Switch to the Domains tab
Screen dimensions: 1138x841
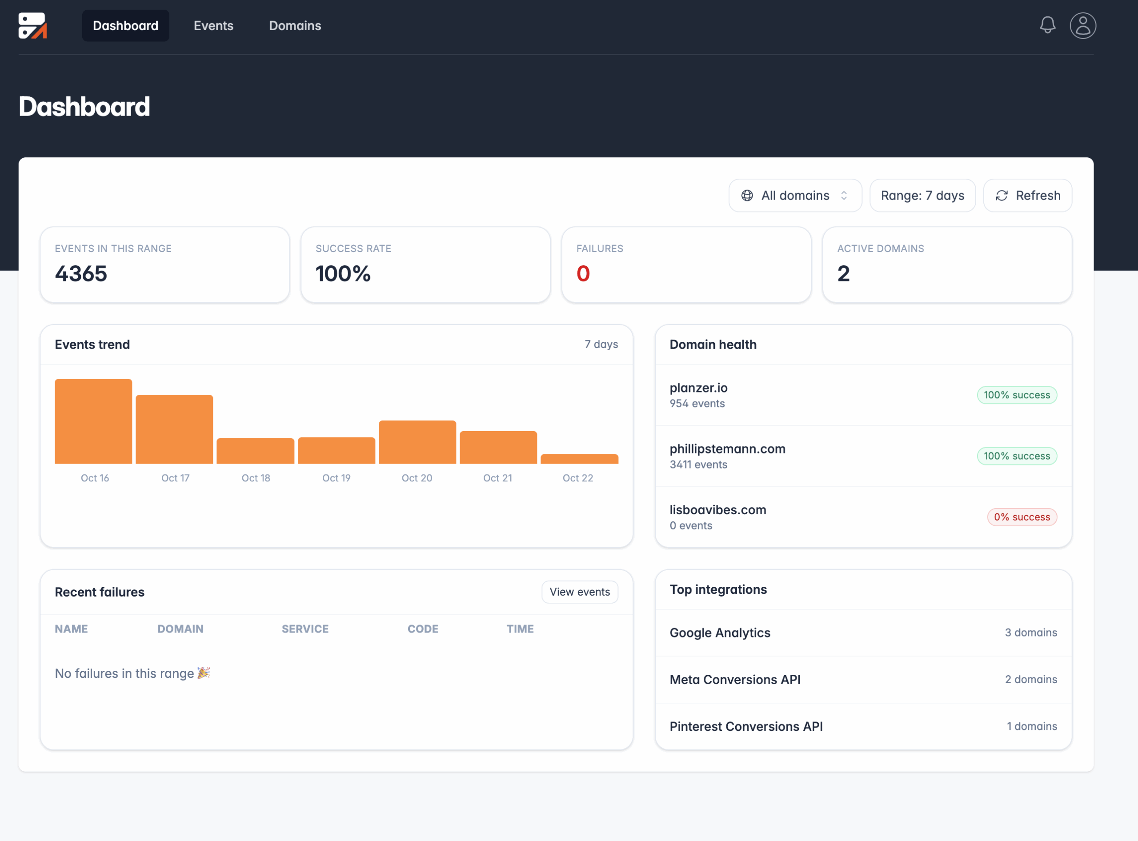tap(295, 25)
